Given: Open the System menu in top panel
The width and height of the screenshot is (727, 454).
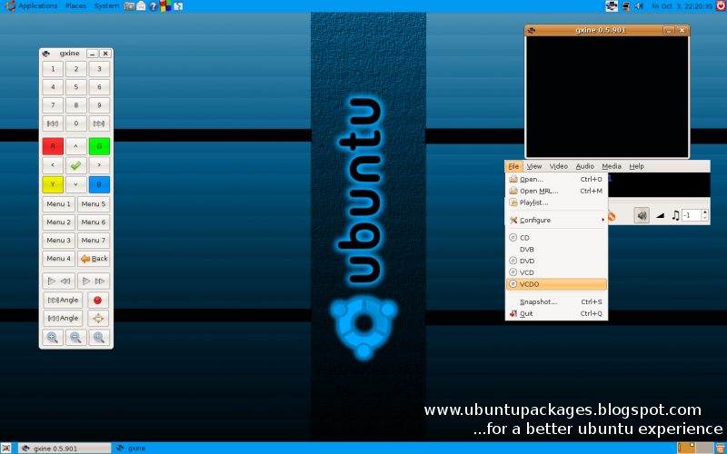Looking at the screenshot, I should [106, 6].
